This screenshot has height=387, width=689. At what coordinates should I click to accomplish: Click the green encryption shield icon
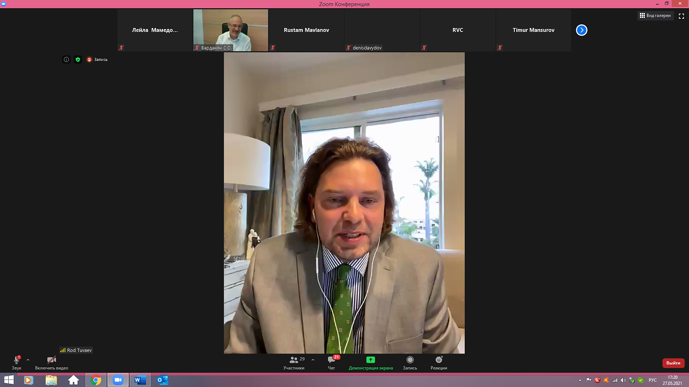pos(78,60)
